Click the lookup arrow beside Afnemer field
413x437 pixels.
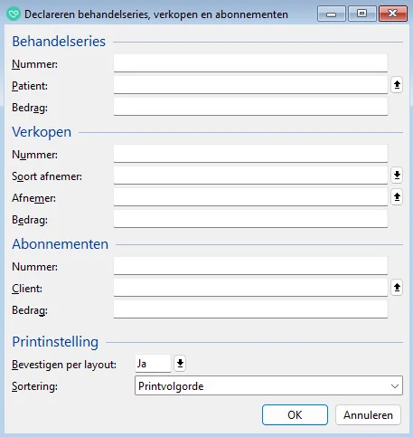tap(397, 197)
